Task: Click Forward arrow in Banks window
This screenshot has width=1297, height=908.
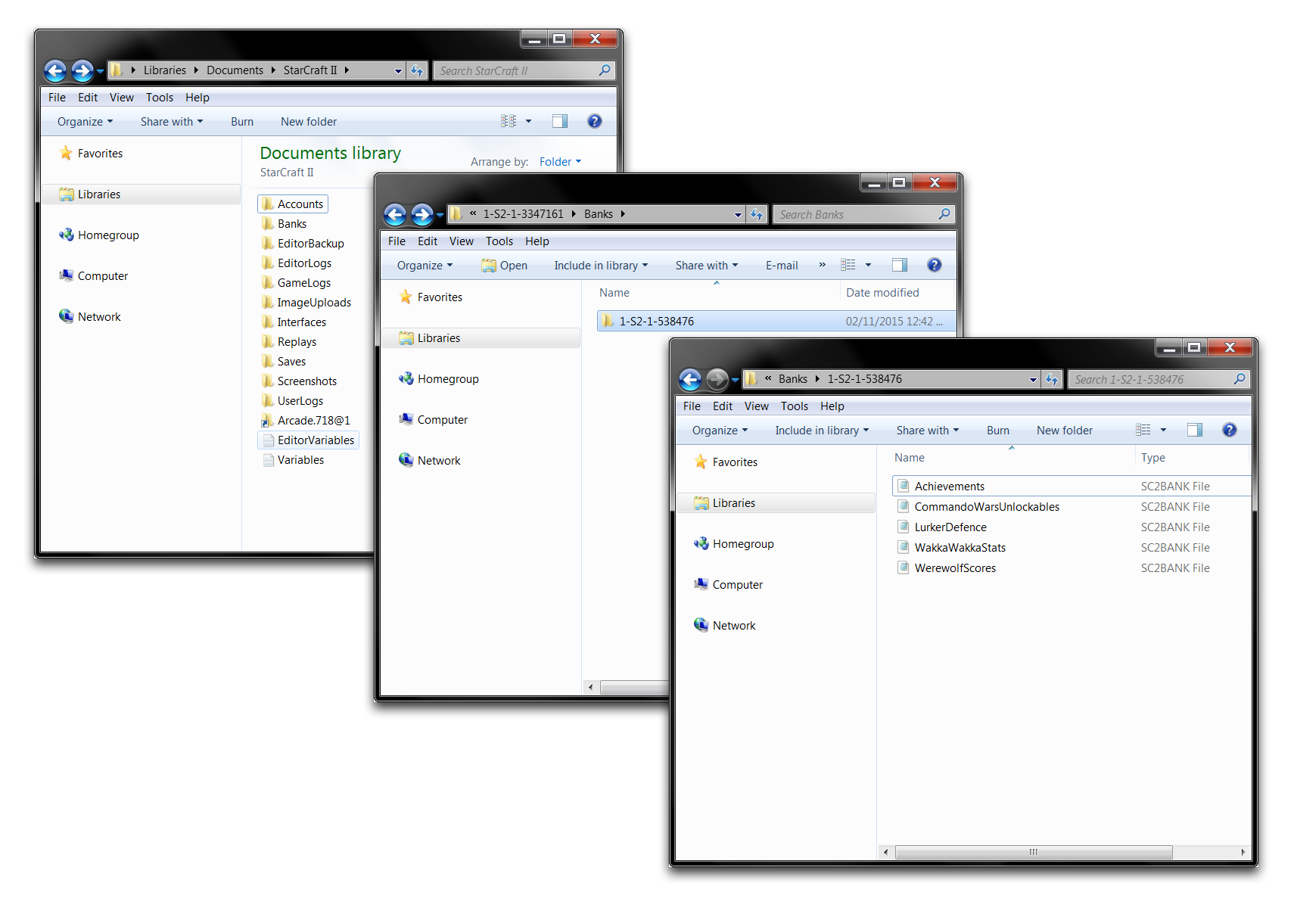Action: click(422, 215)
